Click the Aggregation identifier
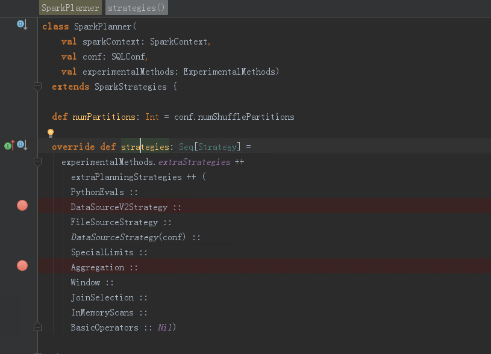Image resolution: width=491 pixels, height=354 pixels. pyautogui.click(x=98, y=267)
